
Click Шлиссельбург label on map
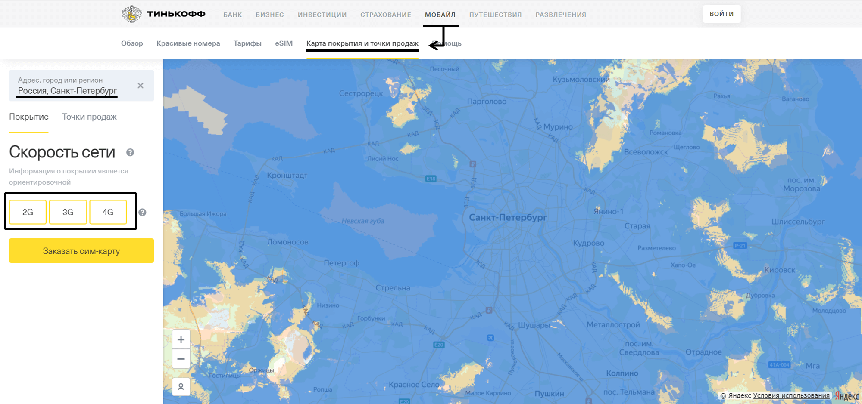[798, 222]
